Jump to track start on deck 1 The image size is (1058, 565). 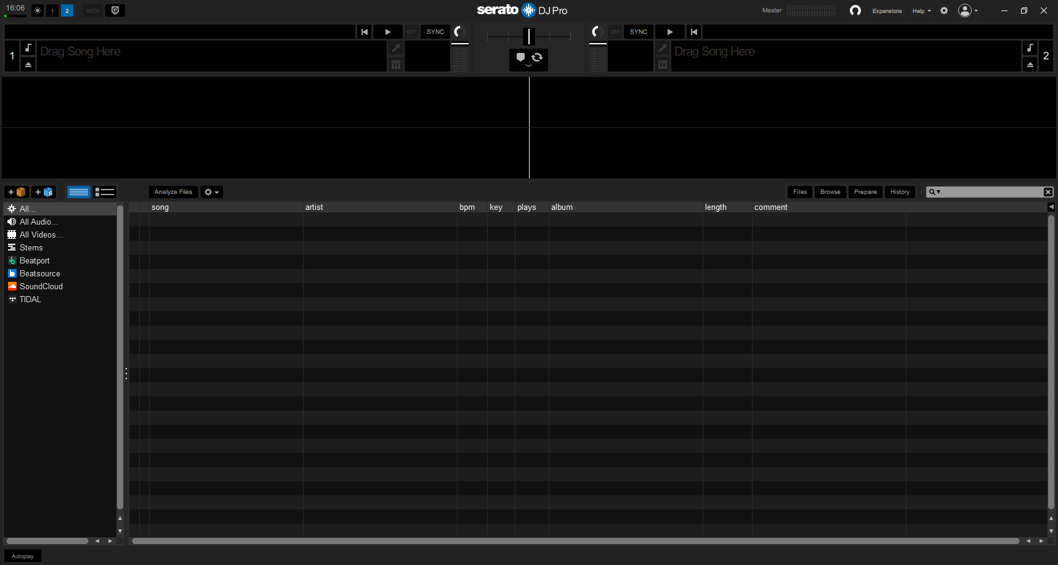pos(365,32)
